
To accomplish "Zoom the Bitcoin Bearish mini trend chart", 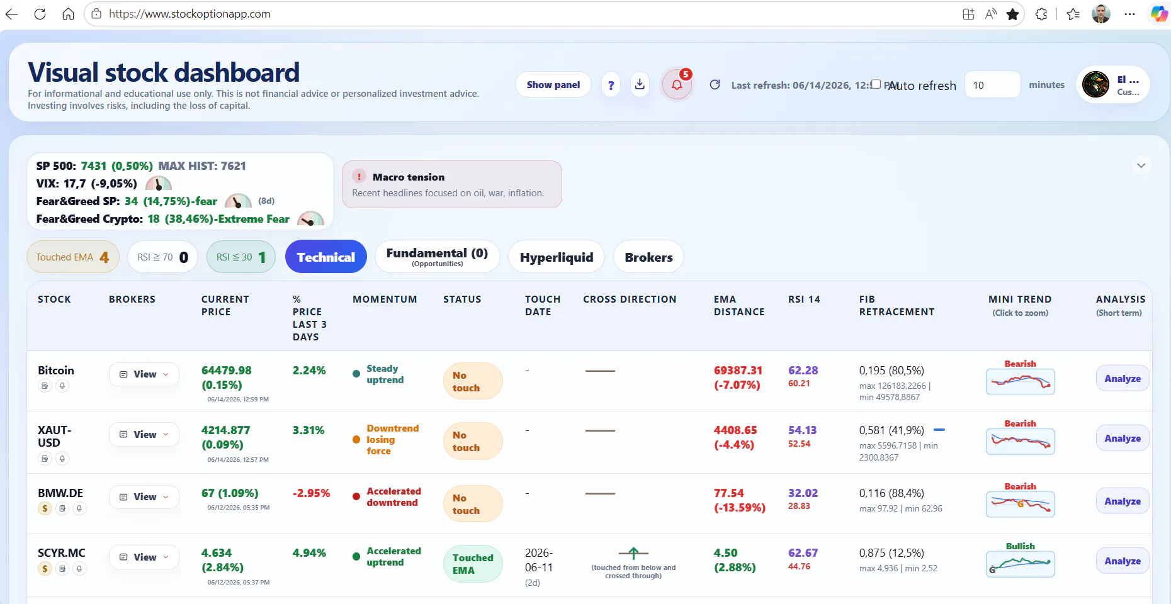I will (x=1020, y=382).
